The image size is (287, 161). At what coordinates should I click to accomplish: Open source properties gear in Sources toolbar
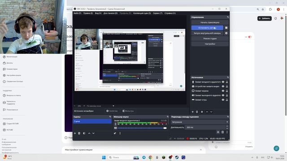(x=202, y=112)
